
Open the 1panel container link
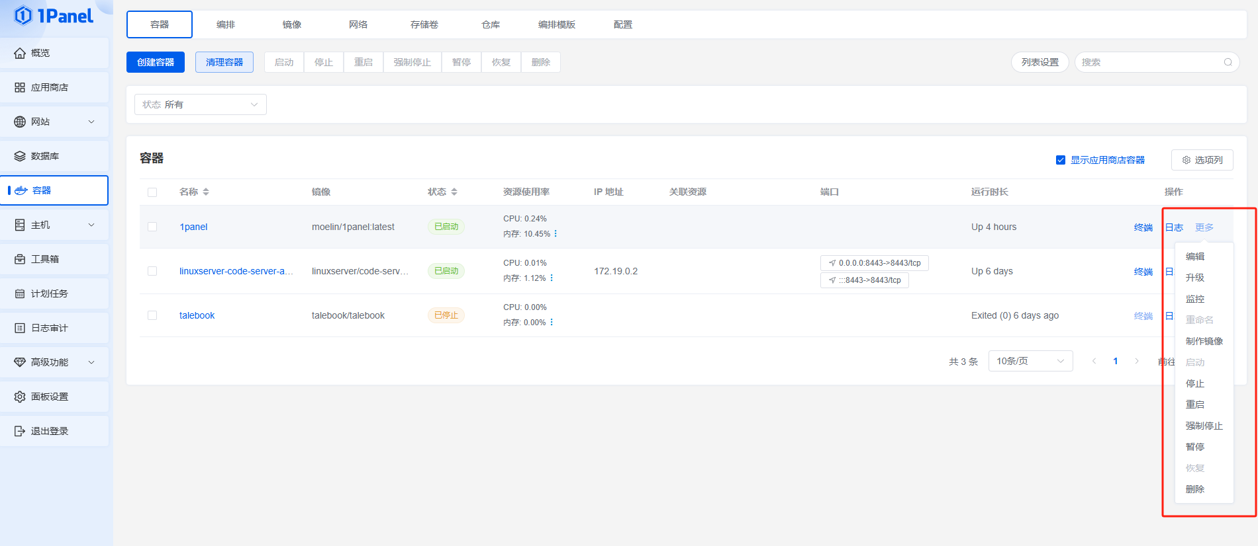pos(193,227)
